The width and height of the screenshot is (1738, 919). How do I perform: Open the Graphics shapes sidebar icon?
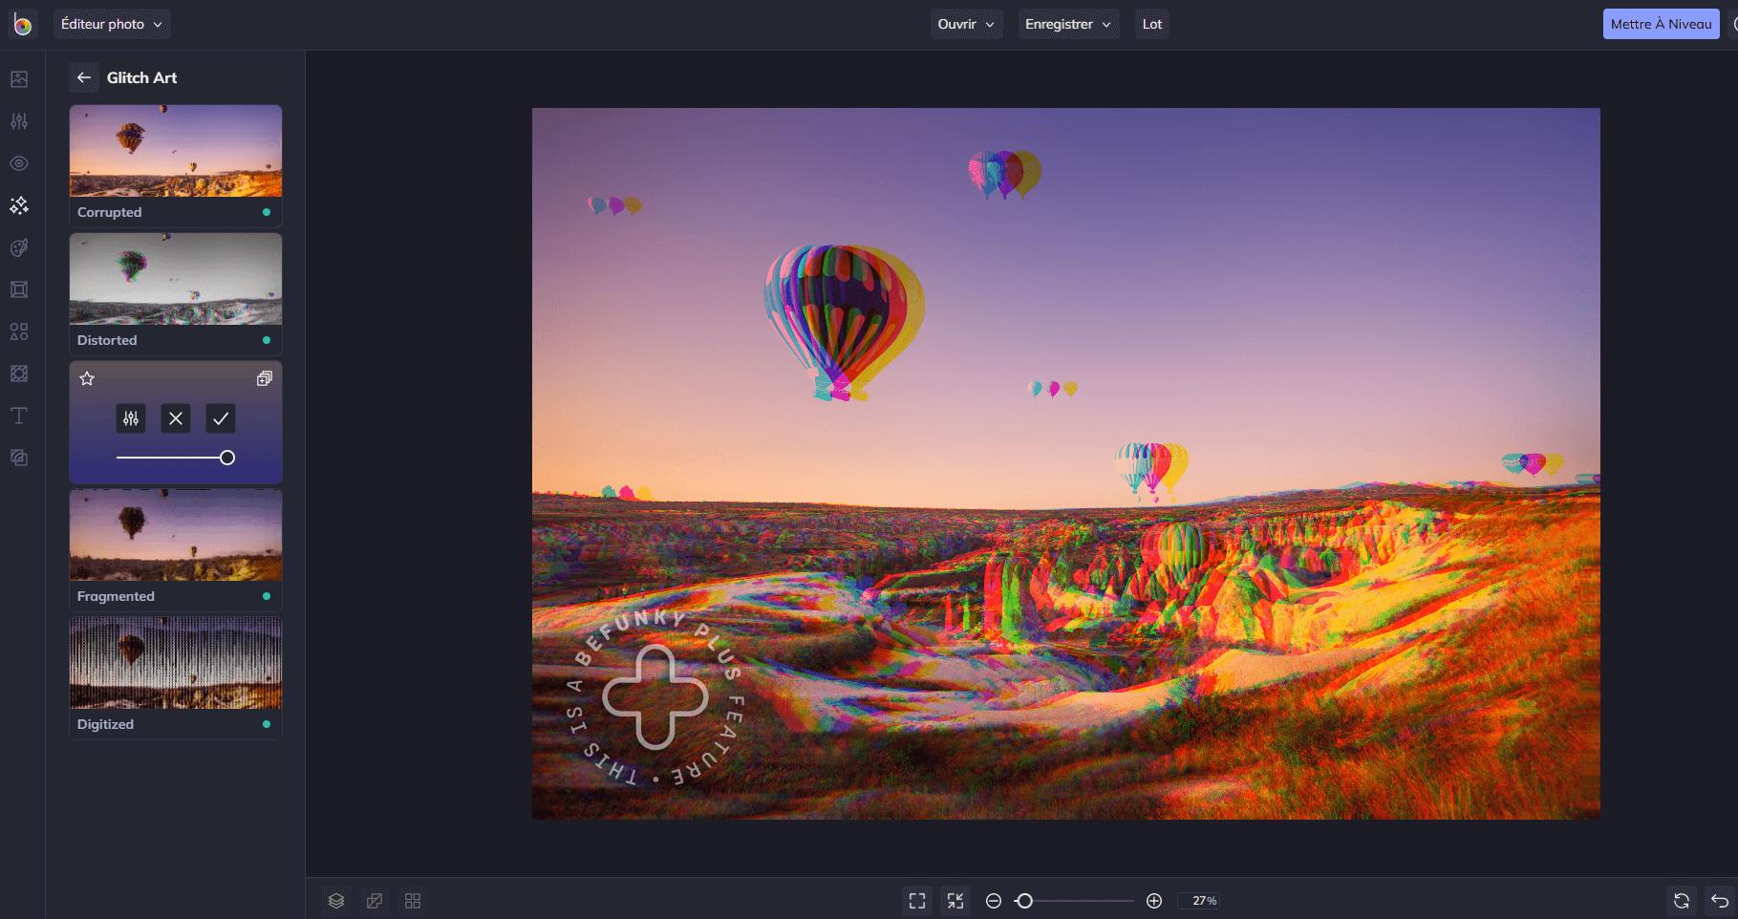pyautogui.click(x=19, y=331)
